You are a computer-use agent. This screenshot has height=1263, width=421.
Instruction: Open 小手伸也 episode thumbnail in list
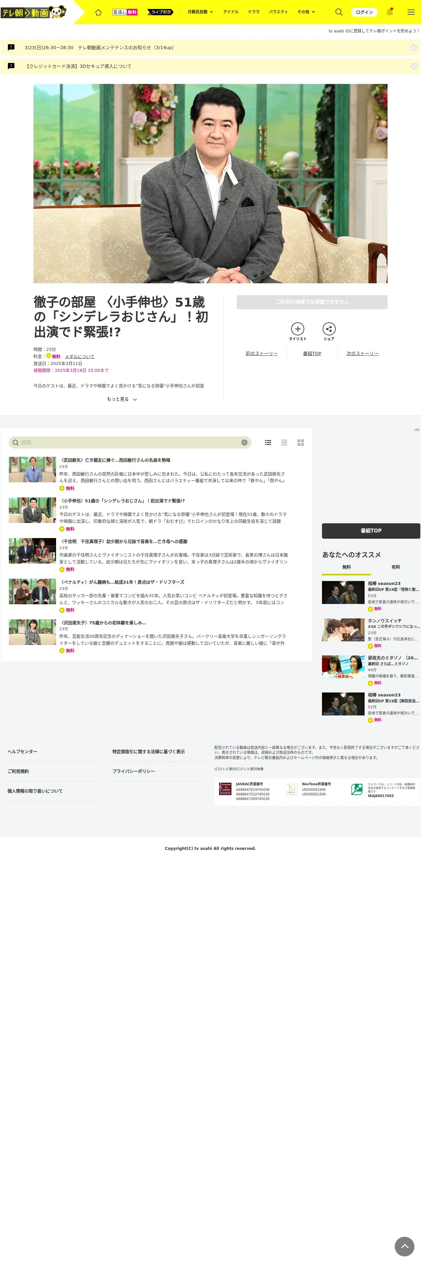tap(32, 510)
